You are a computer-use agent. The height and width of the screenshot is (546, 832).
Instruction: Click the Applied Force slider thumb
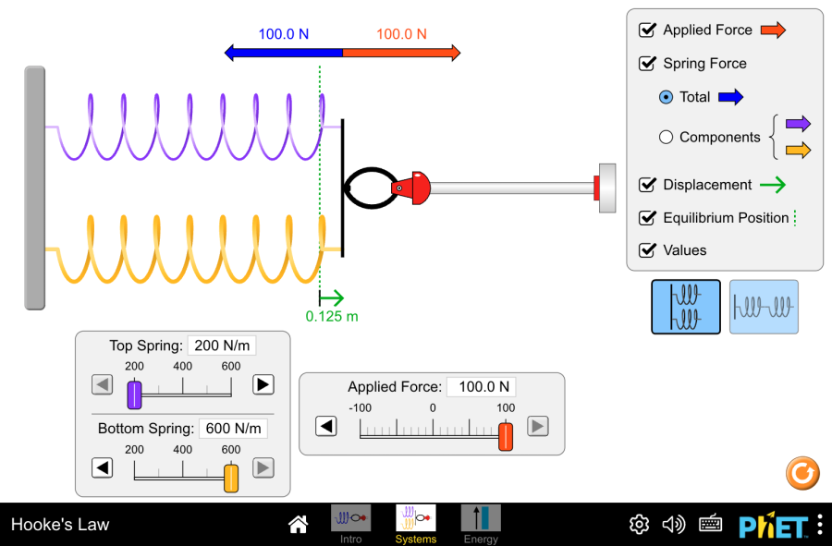tap(506, 436)
